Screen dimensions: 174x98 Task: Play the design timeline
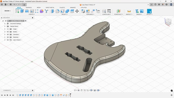point(8,95)
